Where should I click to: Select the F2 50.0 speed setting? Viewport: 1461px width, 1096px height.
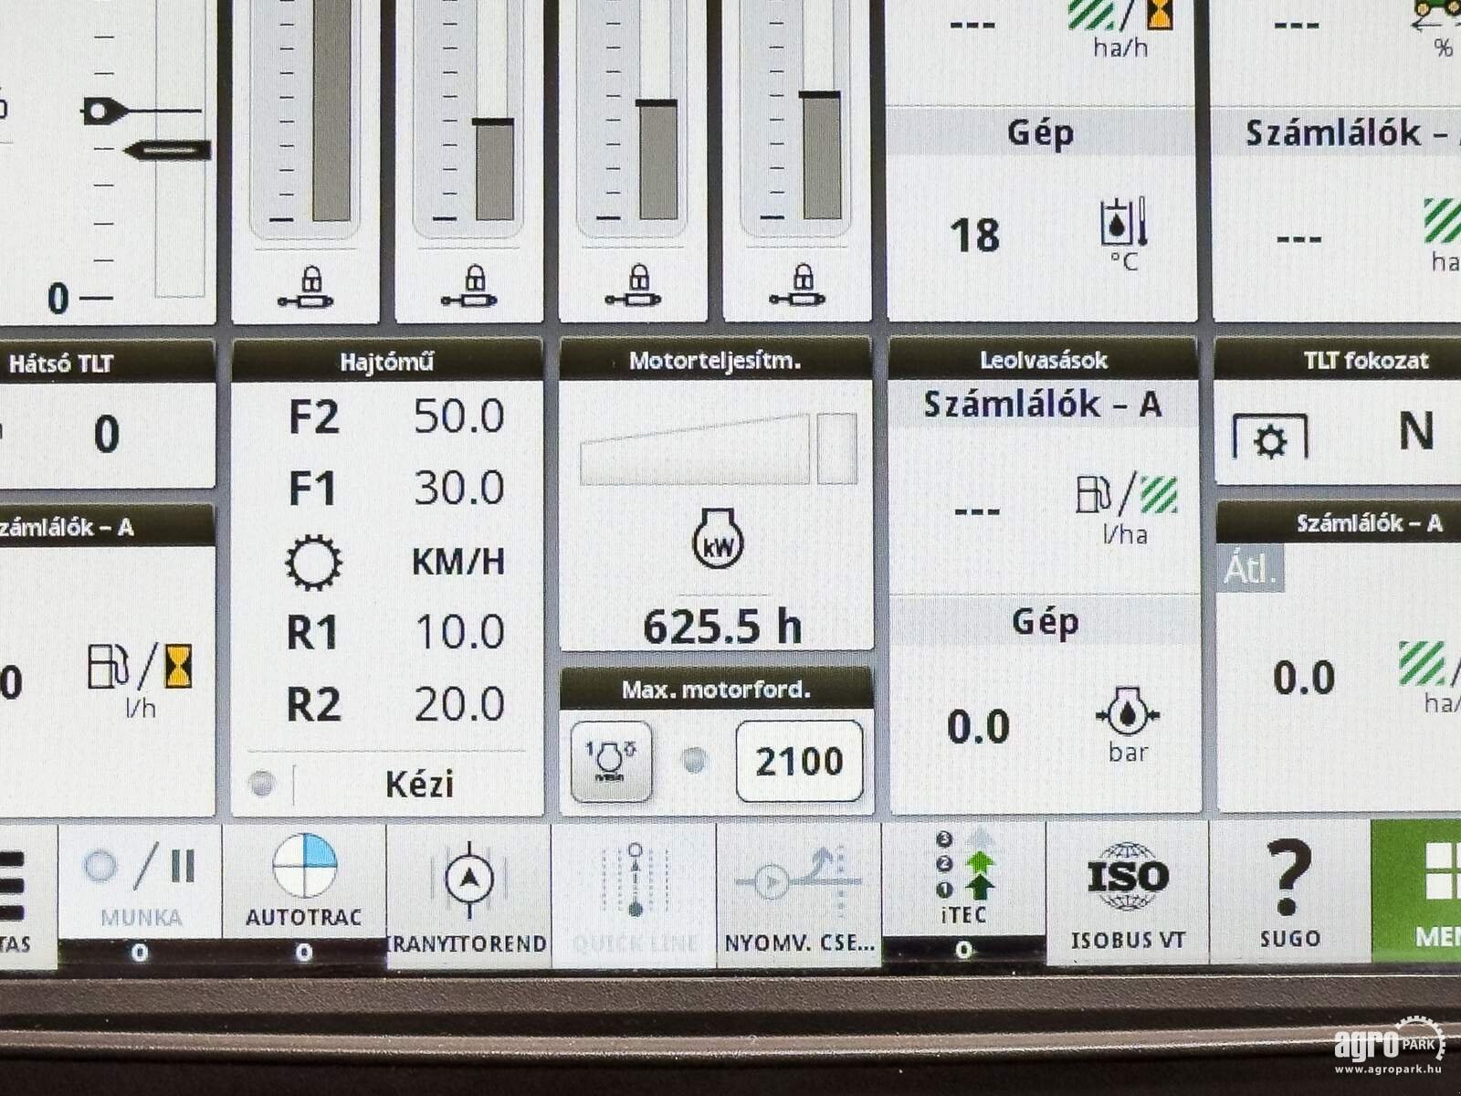[394, 417]
